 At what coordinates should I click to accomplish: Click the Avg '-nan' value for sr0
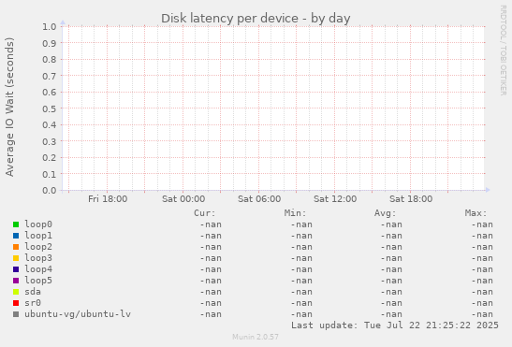(x=391, y=303)
